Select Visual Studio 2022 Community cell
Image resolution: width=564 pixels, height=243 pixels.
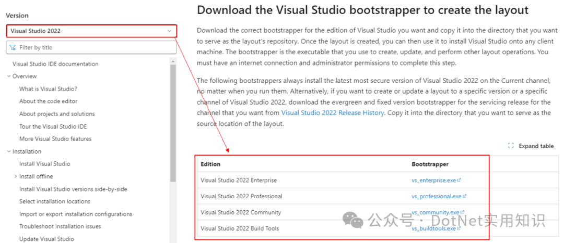click(241, 212)
